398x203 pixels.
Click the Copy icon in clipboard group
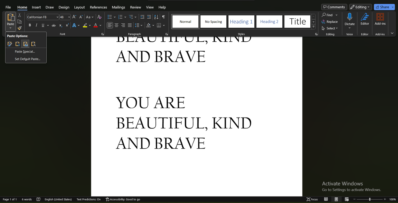(19, 21)
